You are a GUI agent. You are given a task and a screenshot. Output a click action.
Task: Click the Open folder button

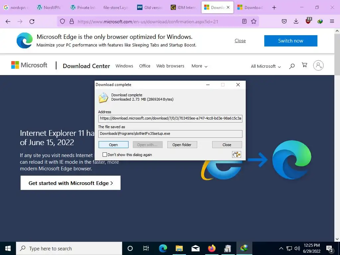pyautogui.click(x=182, y=145)
